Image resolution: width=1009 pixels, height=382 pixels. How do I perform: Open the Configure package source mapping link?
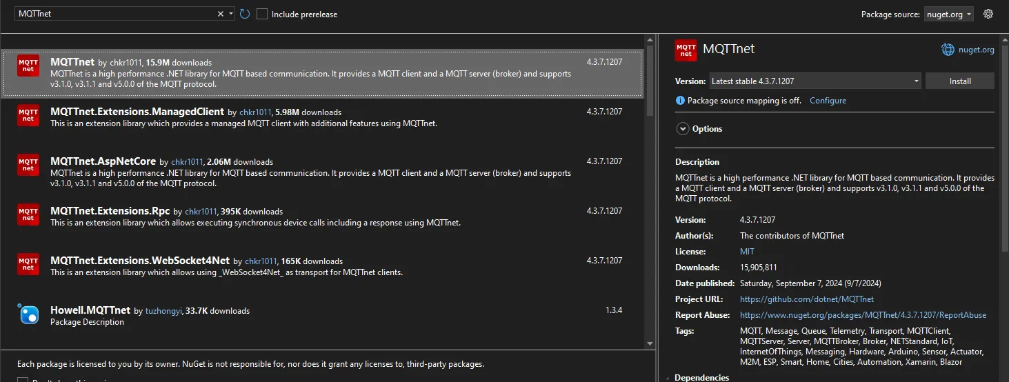[x=828, y=101]
